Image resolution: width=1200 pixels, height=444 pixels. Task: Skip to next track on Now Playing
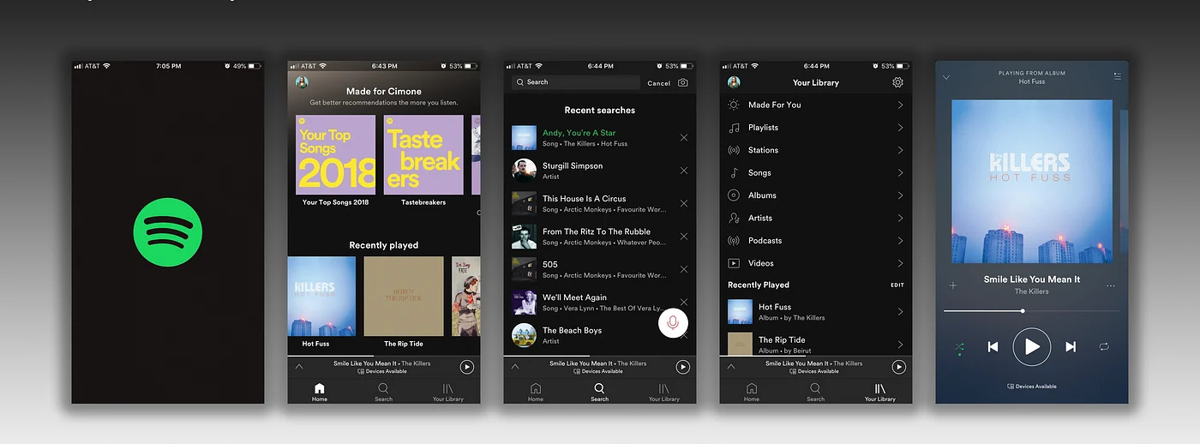click(1071, 346)
